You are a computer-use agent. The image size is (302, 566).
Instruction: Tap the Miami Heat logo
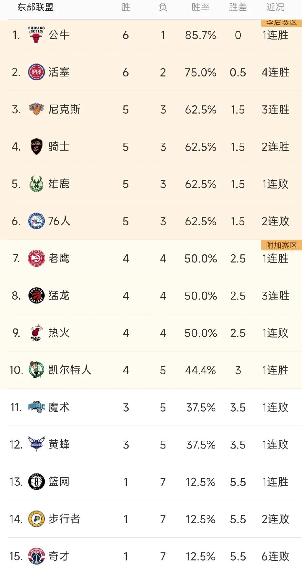pos(36,333)
